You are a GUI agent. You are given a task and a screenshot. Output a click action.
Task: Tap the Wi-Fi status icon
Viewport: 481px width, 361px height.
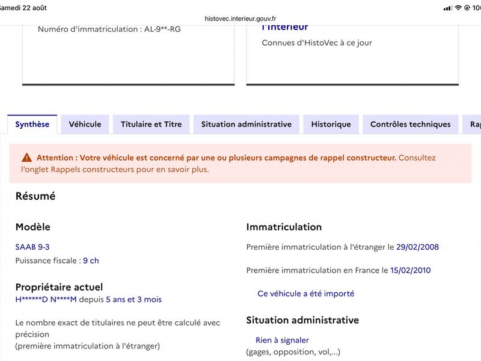click(x=458, y=8)
